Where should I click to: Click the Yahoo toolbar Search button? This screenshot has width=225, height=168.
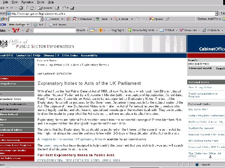tap(81, 30)
